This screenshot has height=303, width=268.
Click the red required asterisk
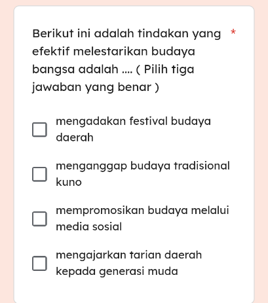coord(233,32)
